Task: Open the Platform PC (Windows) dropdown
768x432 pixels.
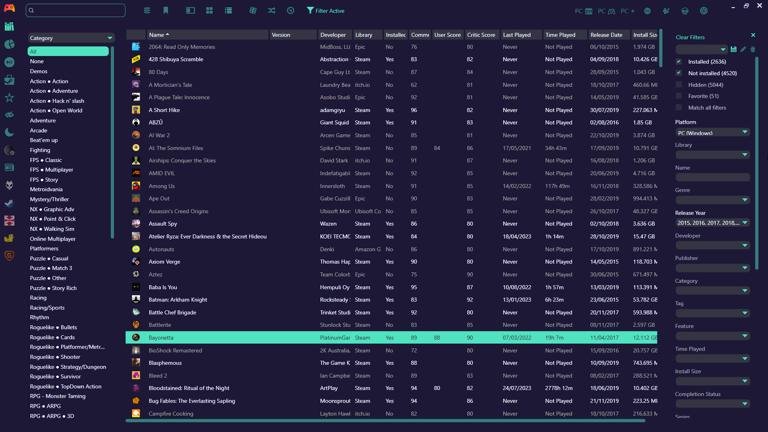Action: point(712,132)
